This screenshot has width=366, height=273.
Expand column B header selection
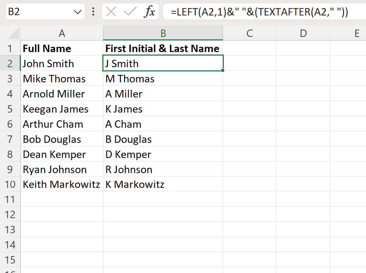pyautogui.click(x=163, y=33)
